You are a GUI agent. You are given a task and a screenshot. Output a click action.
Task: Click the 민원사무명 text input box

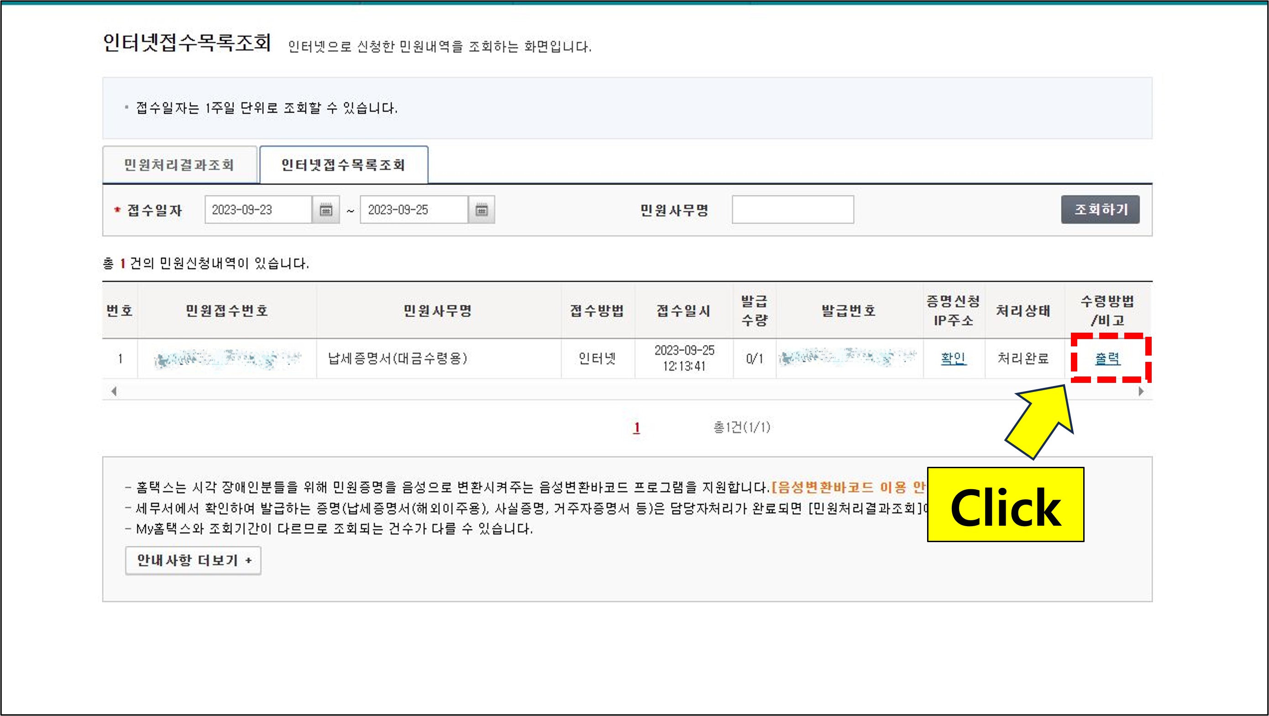[x=792, y=210]
